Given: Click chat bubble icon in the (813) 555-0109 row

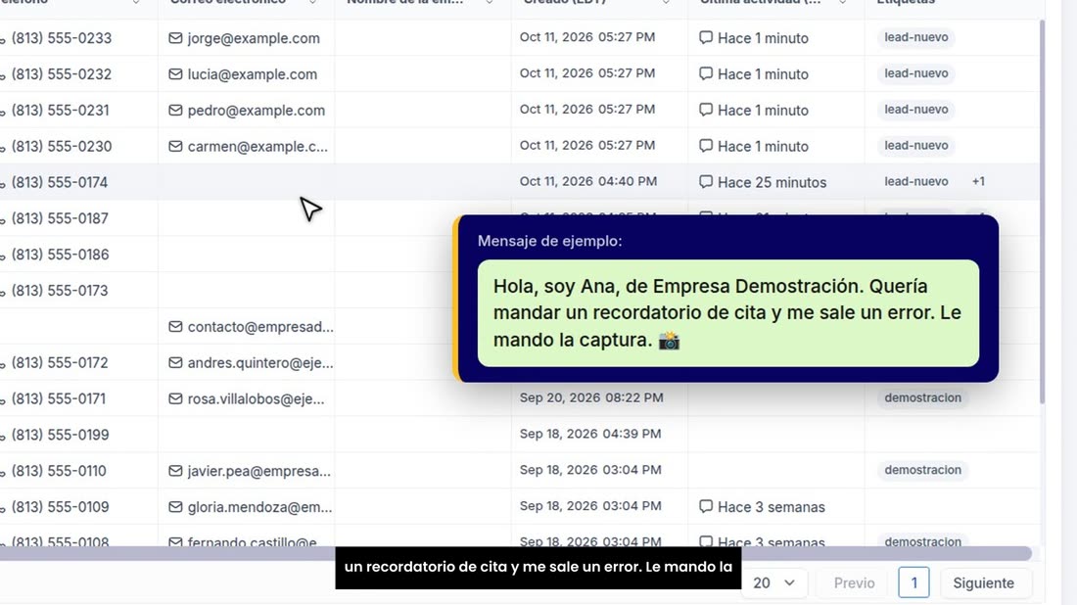Looking at the screenshot, I should (x=705, y=506).
